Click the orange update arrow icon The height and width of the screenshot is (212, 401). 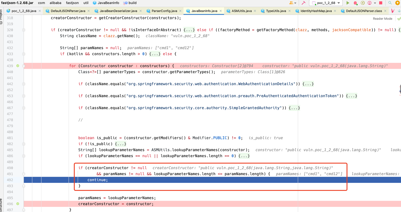coord(398,3)
